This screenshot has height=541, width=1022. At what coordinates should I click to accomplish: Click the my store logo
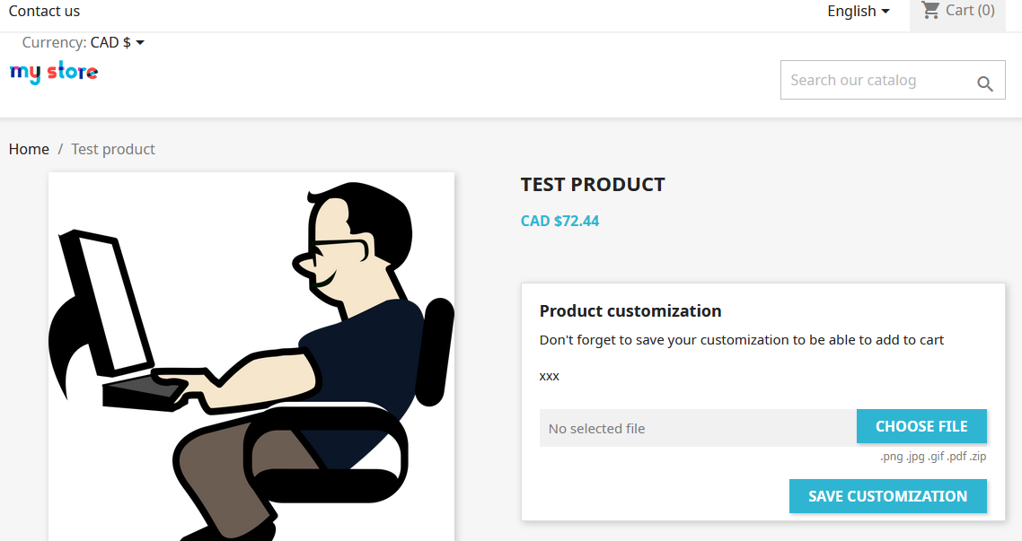click(x=54, y=73)
